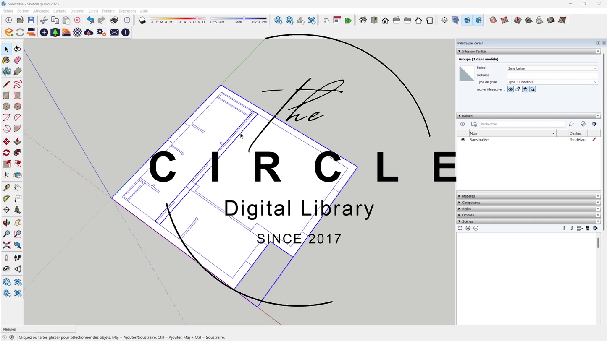Open the Caméra menu
Image resolution: width=607 pixels, height=341 pixels.
60,11
